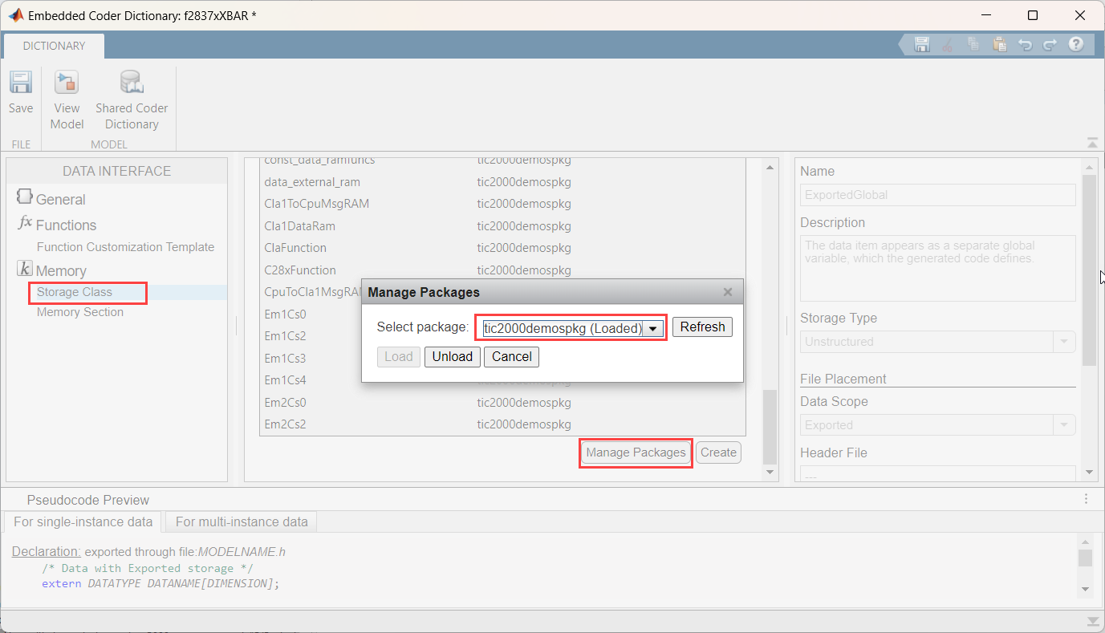
Task: Open Pseudocode Preview options menu
Action: click(1087, 499)
